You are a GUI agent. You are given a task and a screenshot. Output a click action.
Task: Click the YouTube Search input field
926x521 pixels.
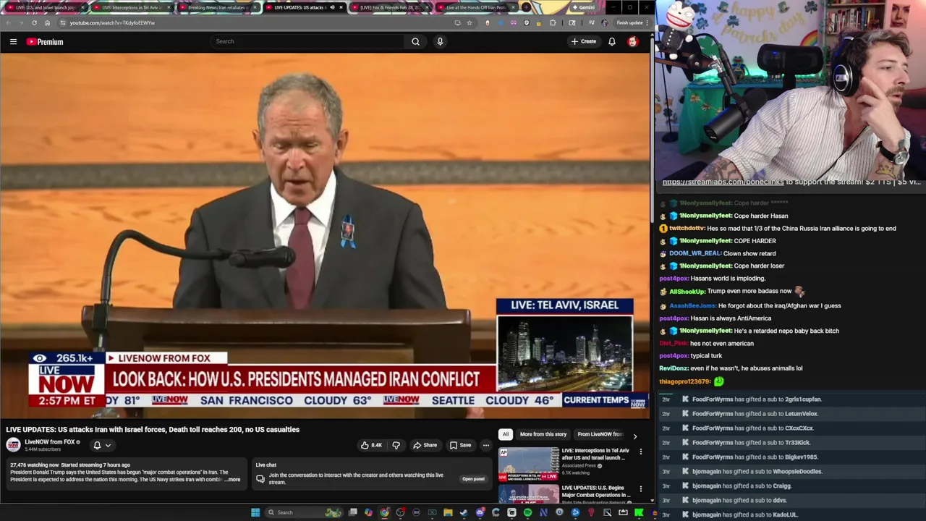(x=307, y=41)
